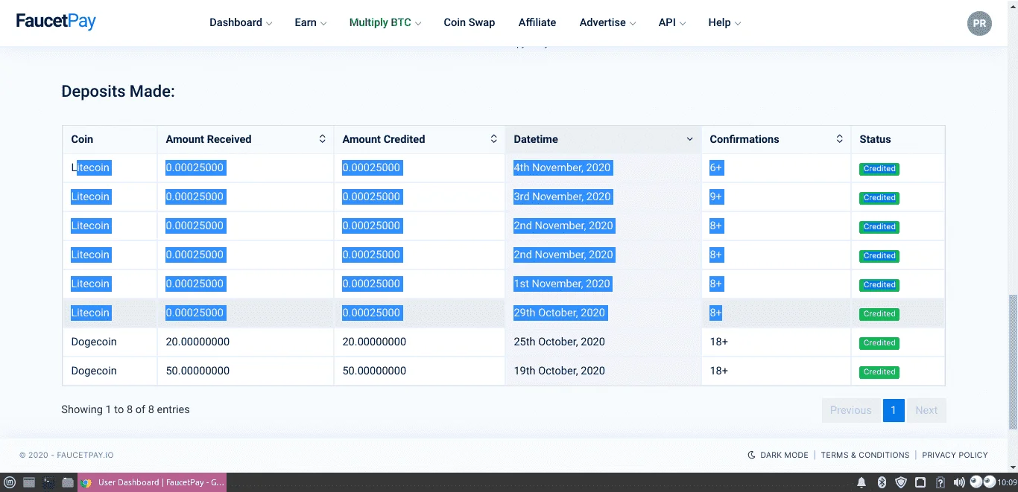The image size is (1018, 492).
Task: Click the Bluetooth tray icon
Action: (x=881, y=482)
